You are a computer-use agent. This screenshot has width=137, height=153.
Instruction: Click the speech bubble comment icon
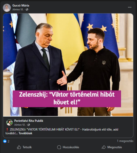(59, 147)
